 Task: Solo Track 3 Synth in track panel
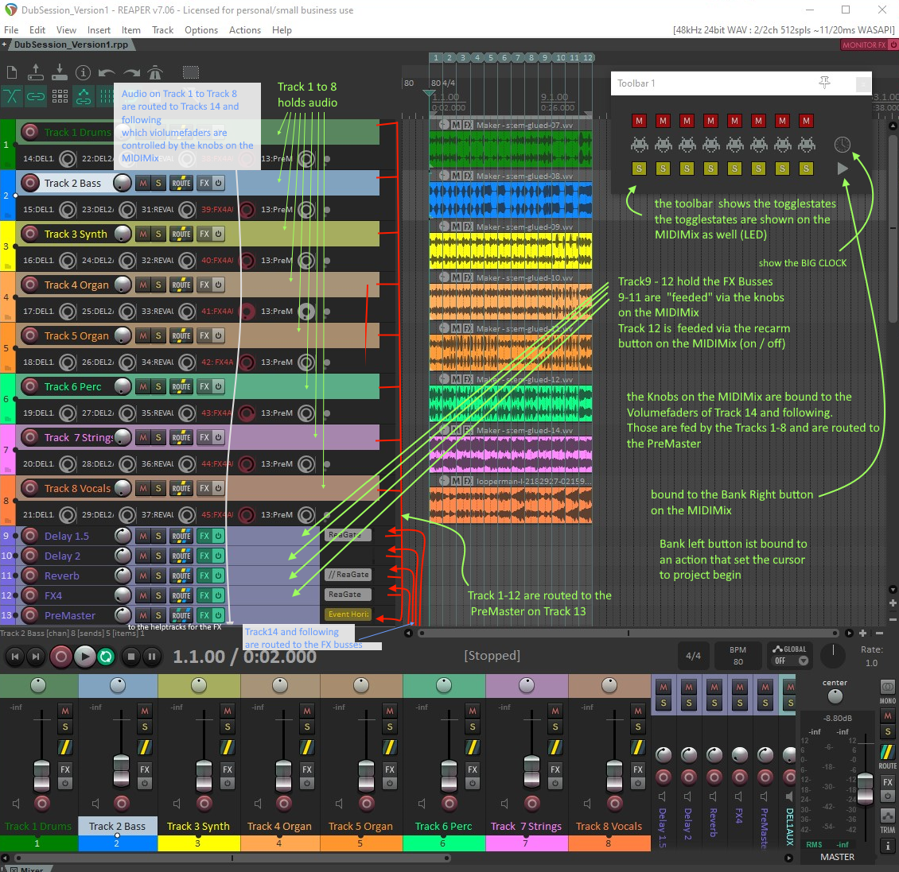[x=158, y=234]
